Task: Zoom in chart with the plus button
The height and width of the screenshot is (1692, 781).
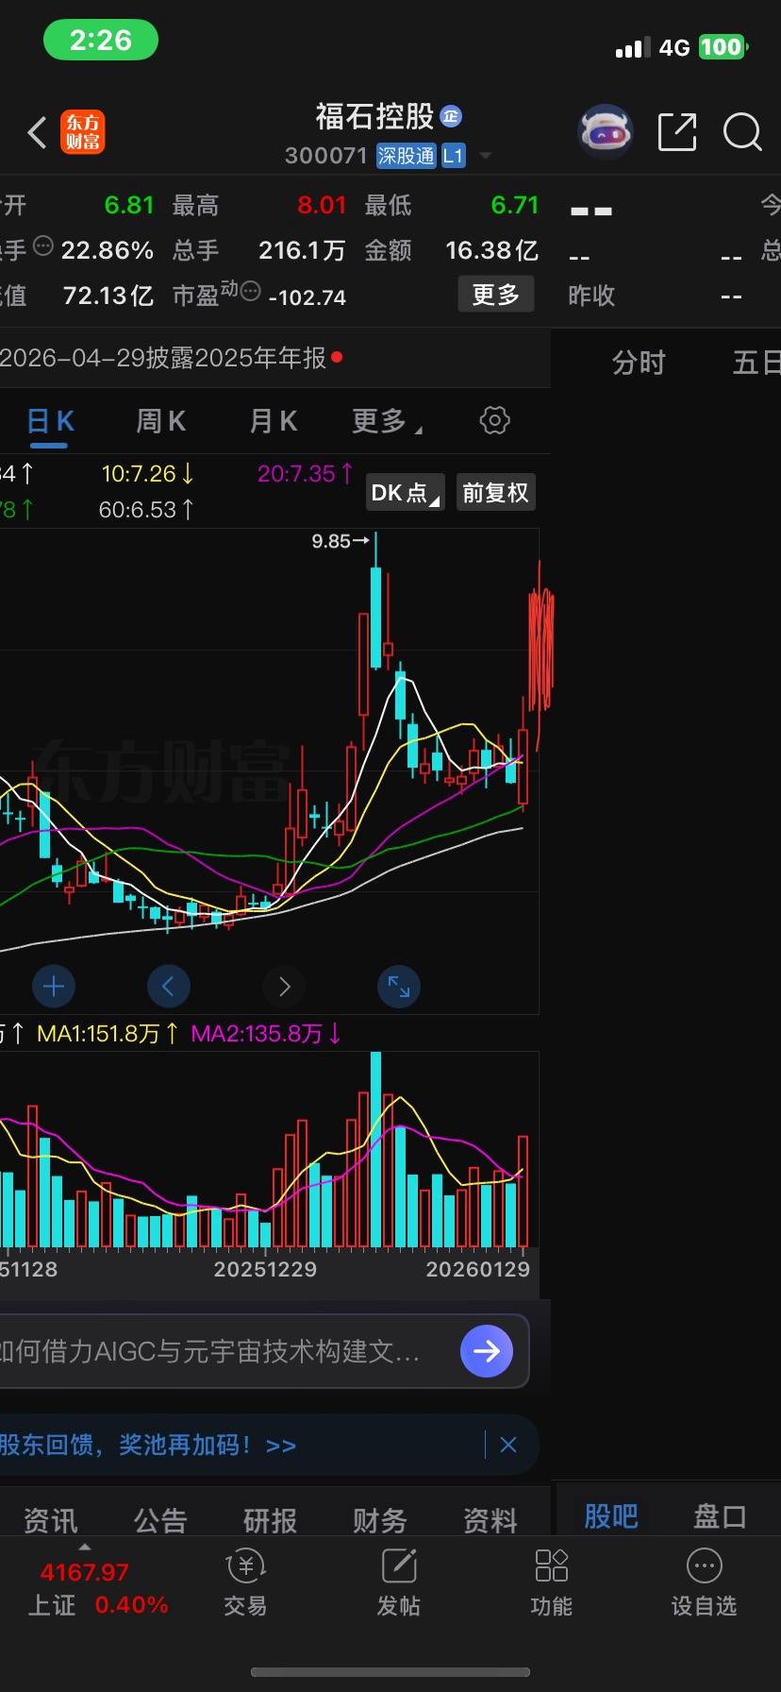Action: 54,987
